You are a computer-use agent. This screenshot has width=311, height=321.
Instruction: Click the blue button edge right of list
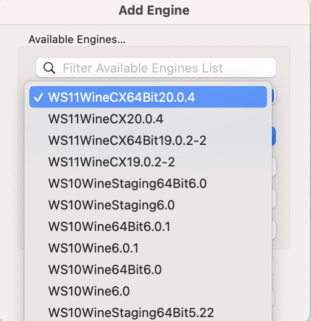pos(273,136)
